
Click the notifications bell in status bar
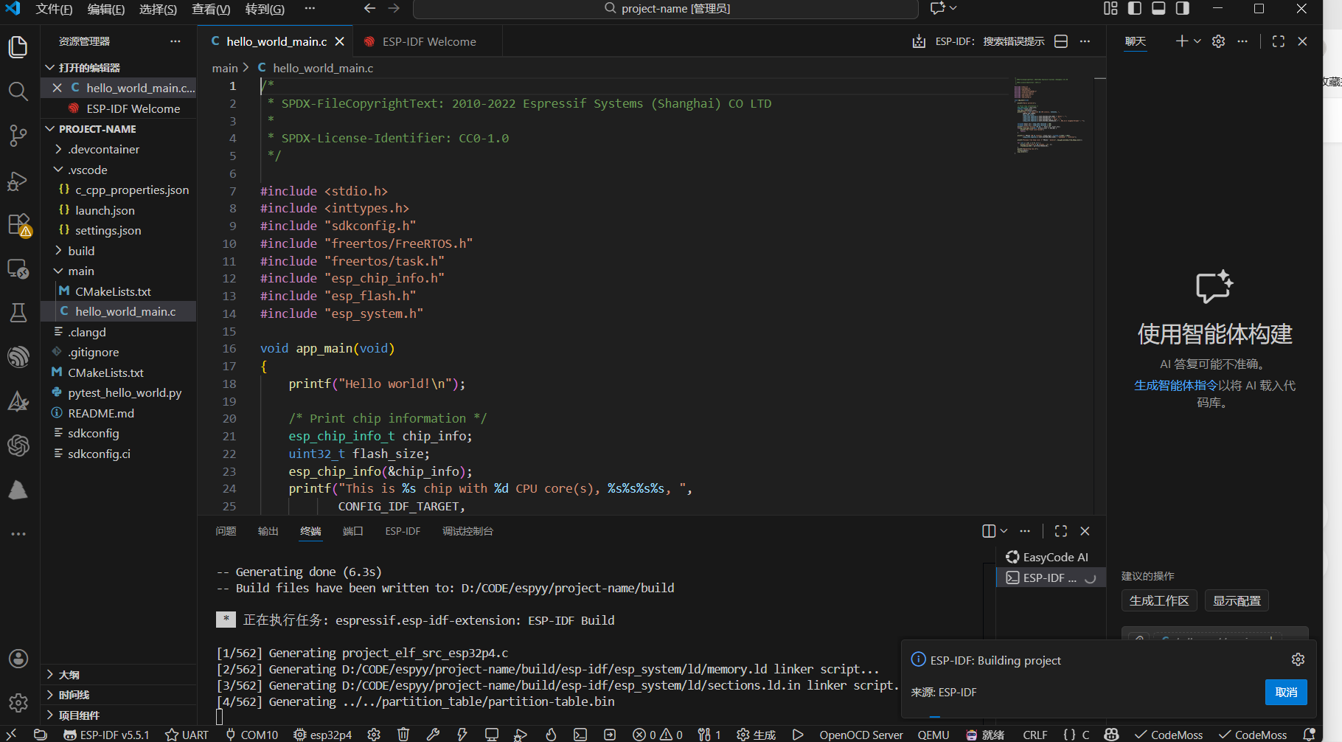[1310, 735]
